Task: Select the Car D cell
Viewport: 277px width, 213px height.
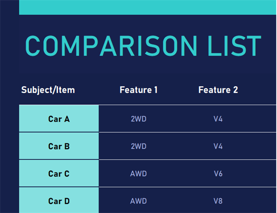Action: pyautogui.click(x=59, y=201)
